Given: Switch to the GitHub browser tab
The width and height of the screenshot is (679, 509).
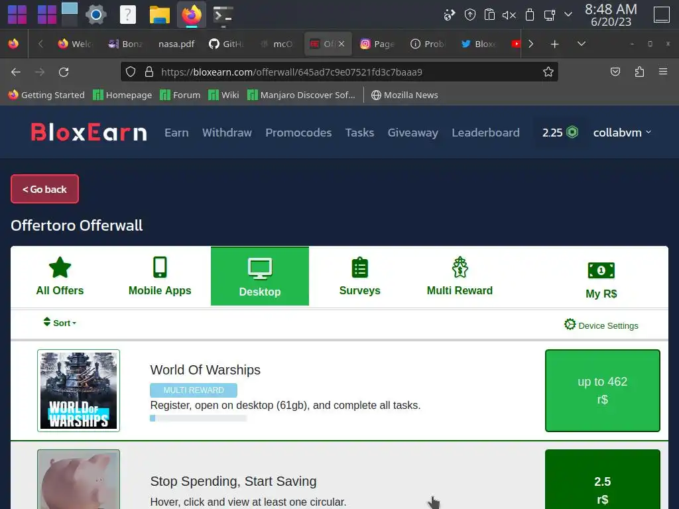Looking at the screenshot, I should (x=227, y=44).
